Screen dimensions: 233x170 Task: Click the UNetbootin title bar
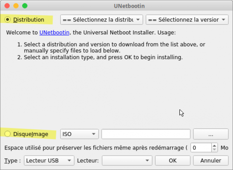pyautogui.click(x=116, y=6)
